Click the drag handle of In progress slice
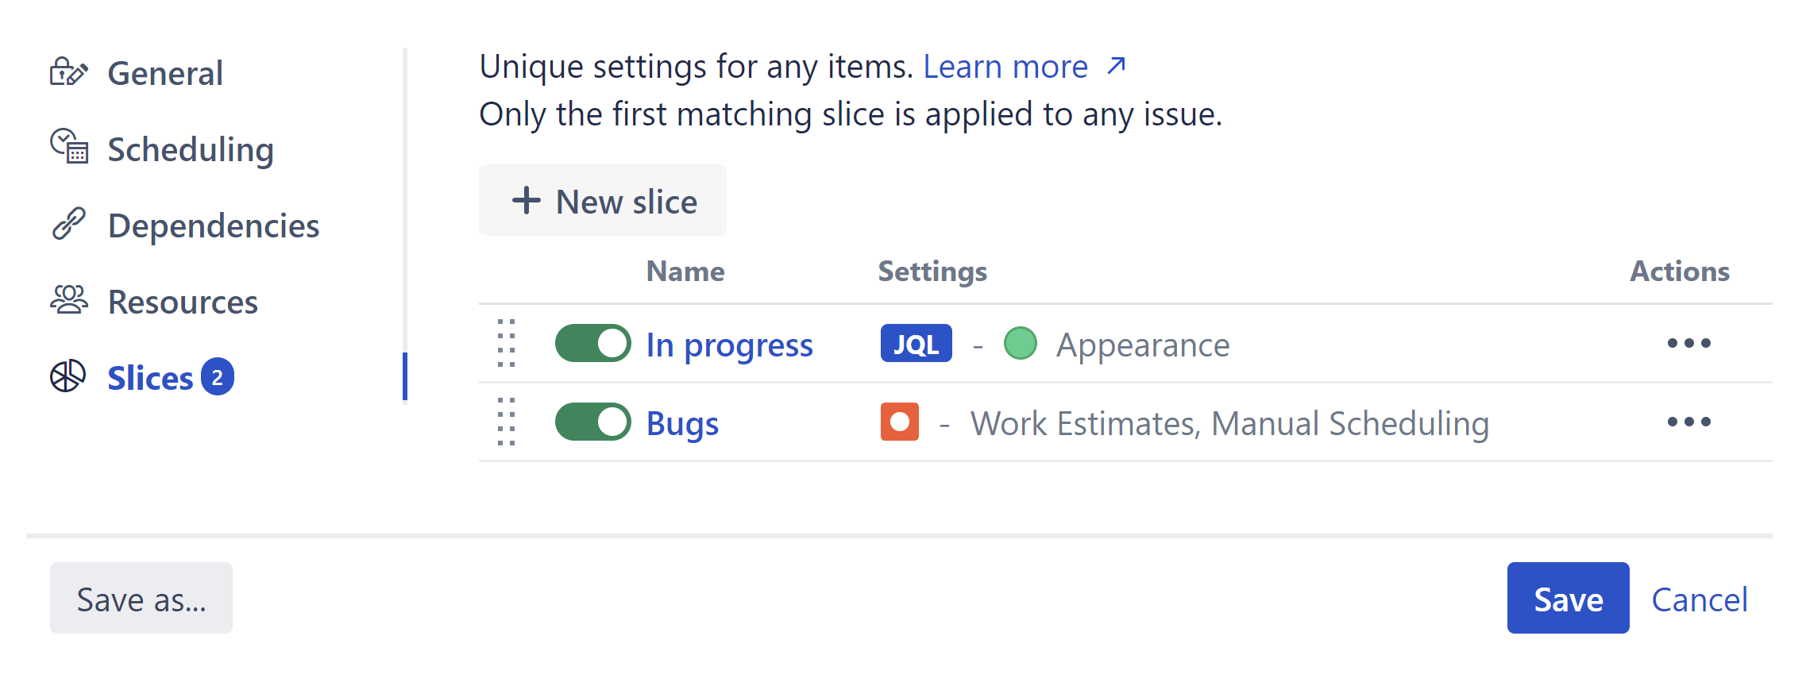Viewport: 1806px width, 686px height. coord(506,343)
